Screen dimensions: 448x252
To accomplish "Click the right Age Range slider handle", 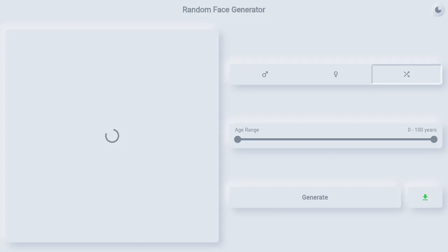I will [434, 139].
